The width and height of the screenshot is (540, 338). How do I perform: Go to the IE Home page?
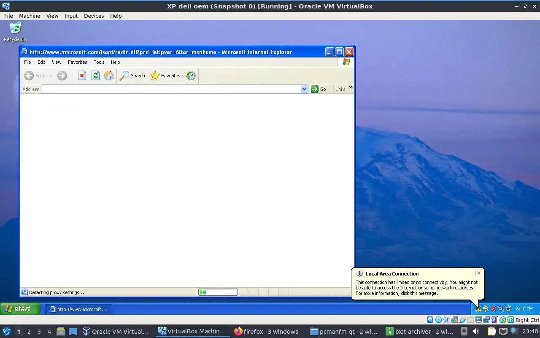tap(109, 76)
